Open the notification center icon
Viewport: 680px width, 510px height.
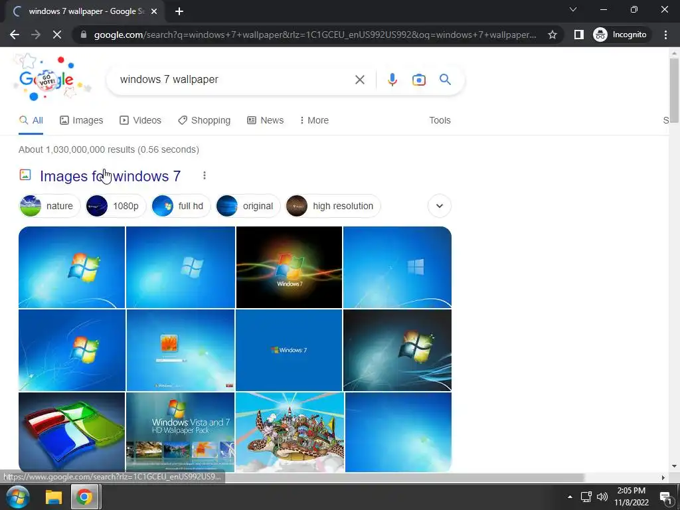coord(665,497)
